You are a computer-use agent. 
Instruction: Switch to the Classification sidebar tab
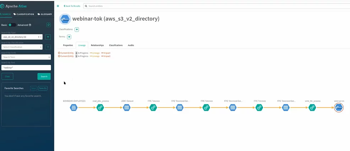coord(24,14)
